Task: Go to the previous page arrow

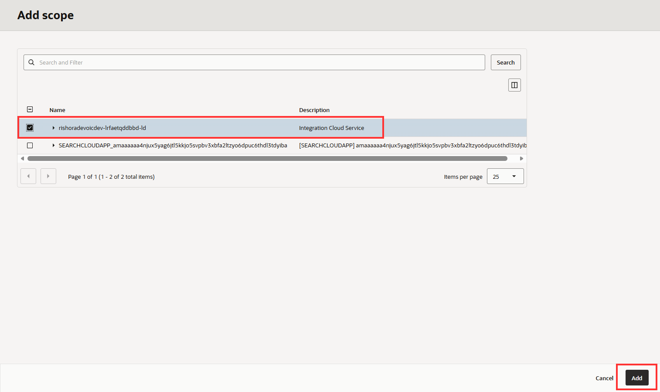Action: 28,176
